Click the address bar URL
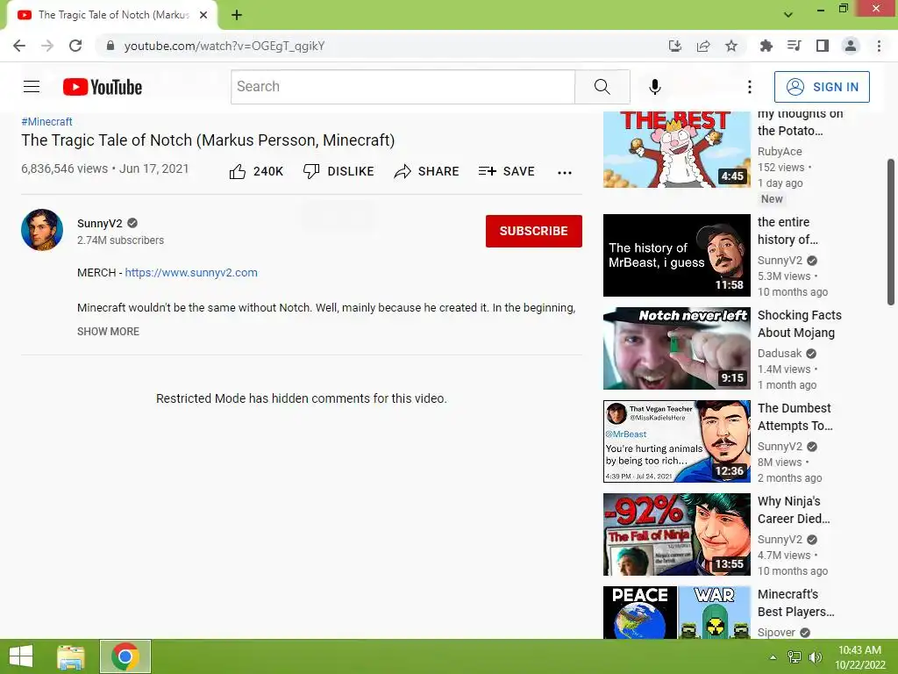Screen dimensions: 898x674 (x=224, y=46)
